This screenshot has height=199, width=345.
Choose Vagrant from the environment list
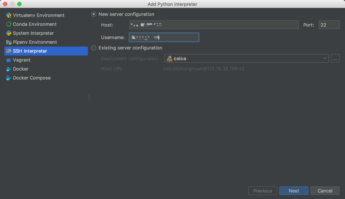[21, 60]
